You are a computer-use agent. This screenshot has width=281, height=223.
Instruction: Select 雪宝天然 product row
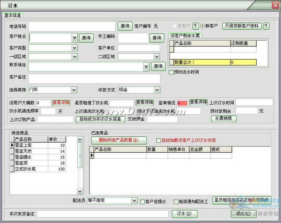[x=38, y=151]
